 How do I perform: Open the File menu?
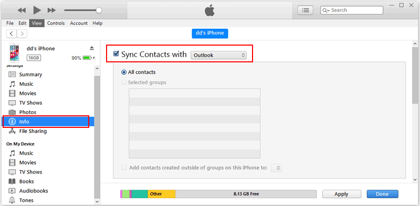pos(10,23)
